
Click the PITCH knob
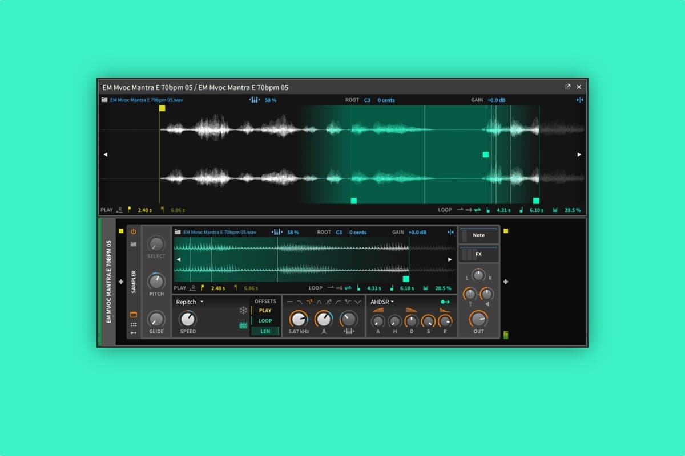(x=156, y=282)
